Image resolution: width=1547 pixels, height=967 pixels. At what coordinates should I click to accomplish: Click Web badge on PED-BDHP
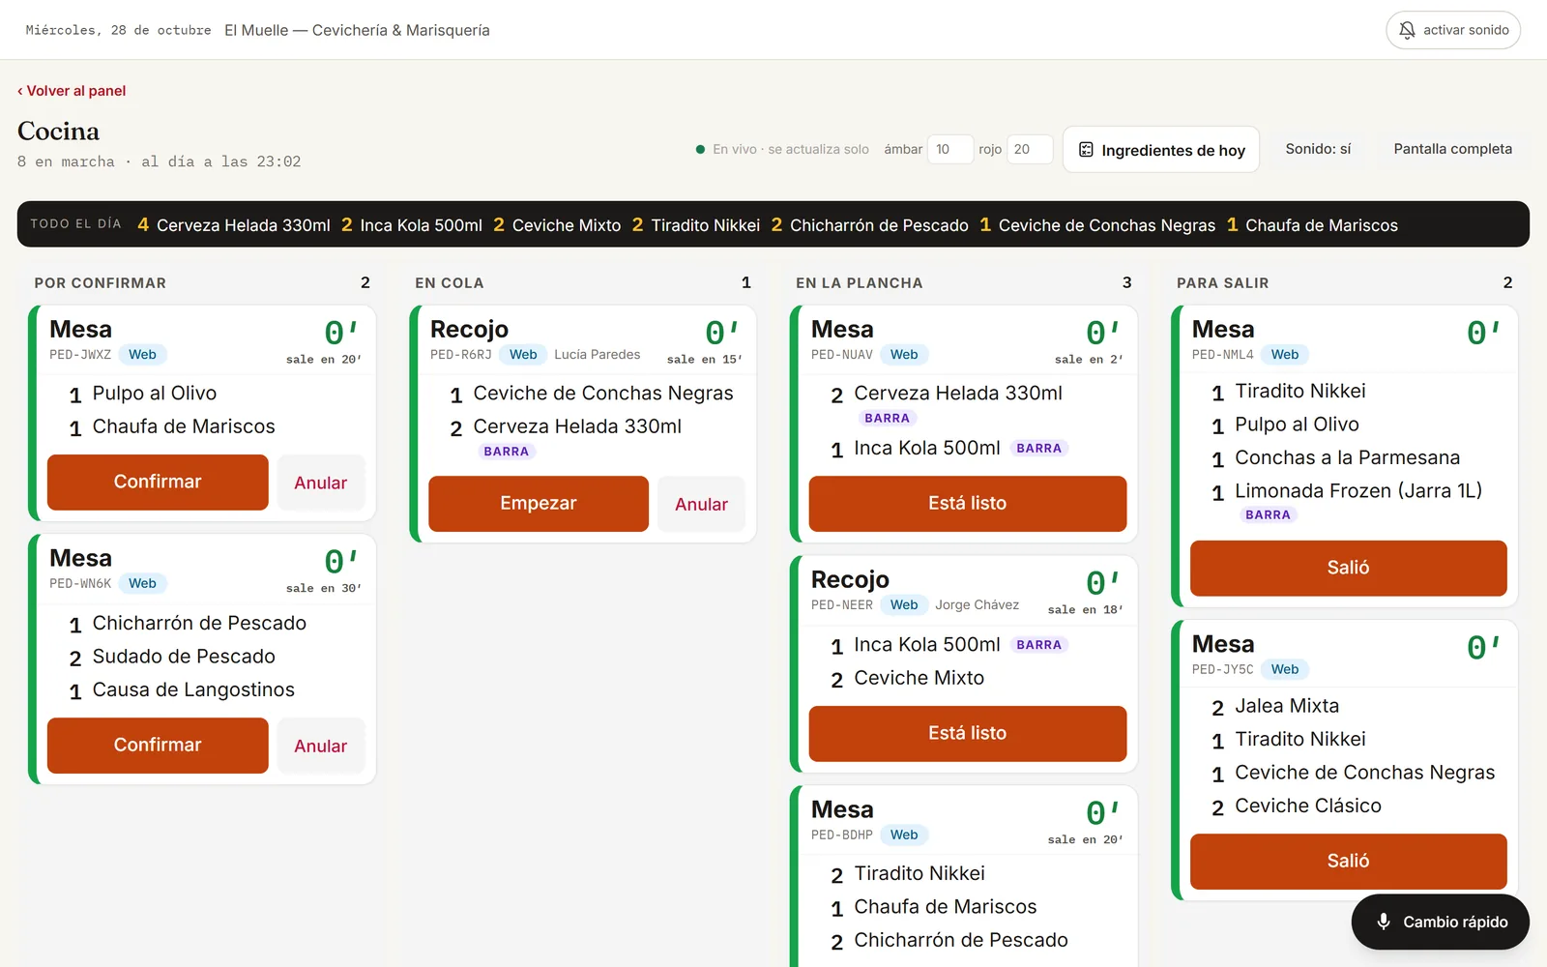904,835
